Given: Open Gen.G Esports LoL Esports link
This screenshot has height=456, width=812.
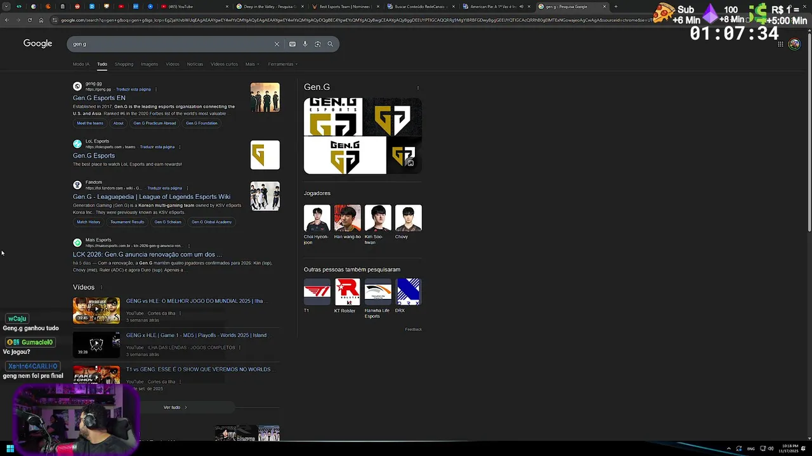Looking at the screenshot, I should point(94,156).
